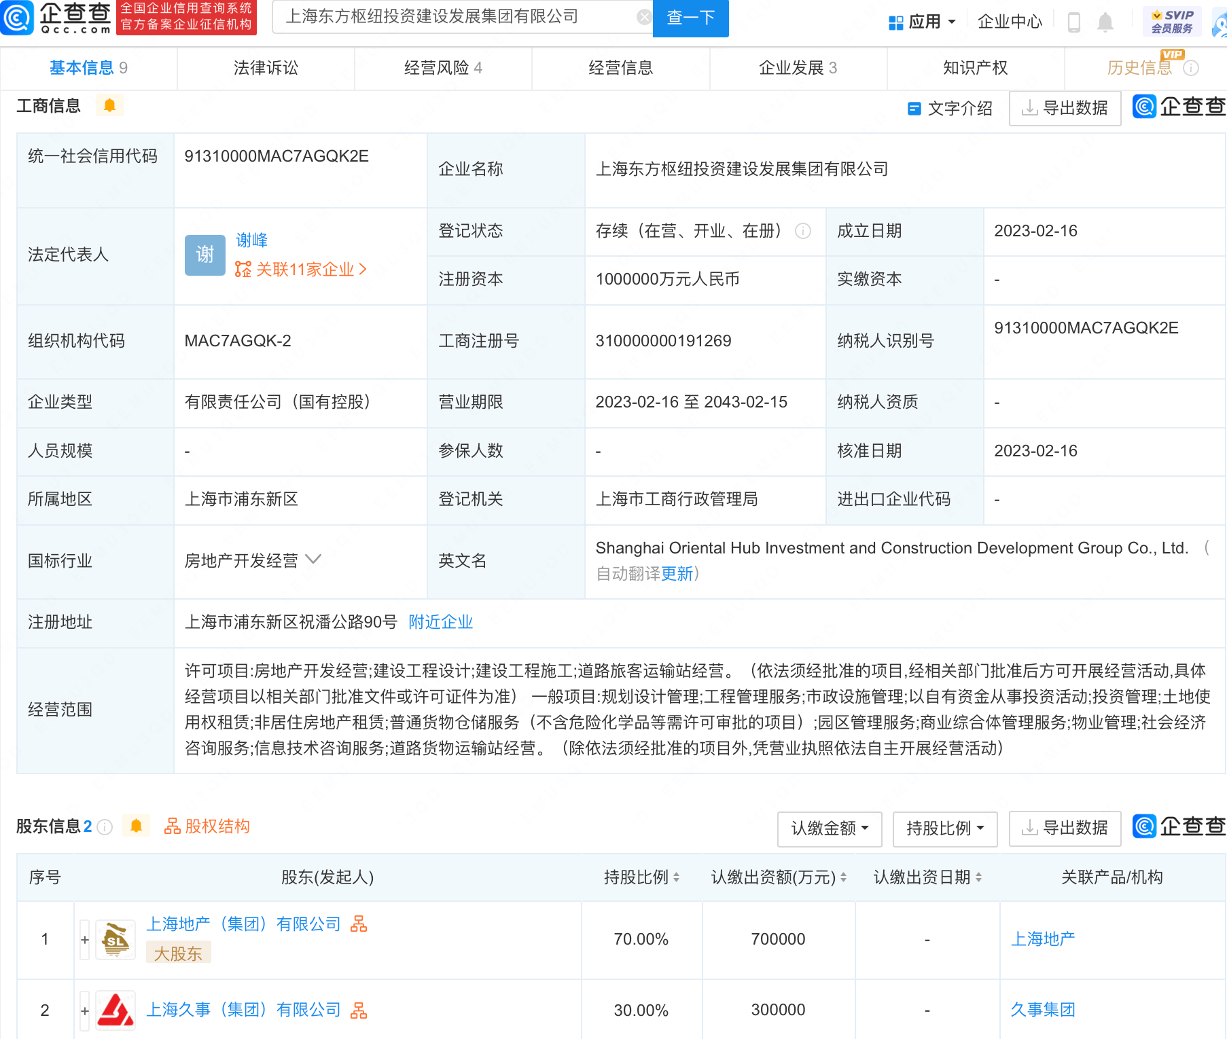Open 上海久事（集团）有限公司 link

point(243,1010)
